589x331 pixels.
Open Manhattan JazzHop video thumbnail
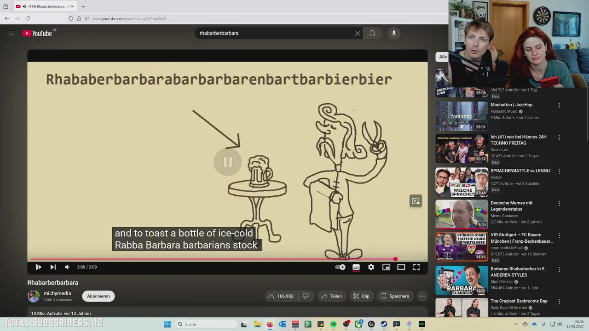(462, 116)
